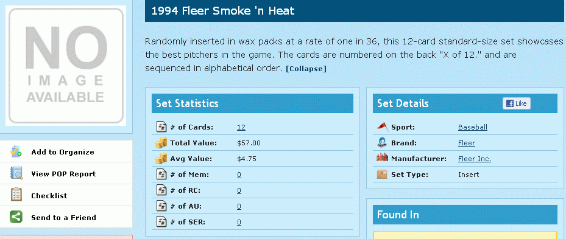Click the Checklist clipboard icon

pos(16,195)
